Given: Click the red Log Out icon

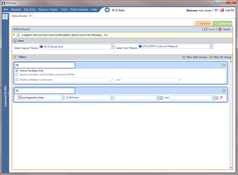Looking at the screenshot, I should (x=222, y=10).
